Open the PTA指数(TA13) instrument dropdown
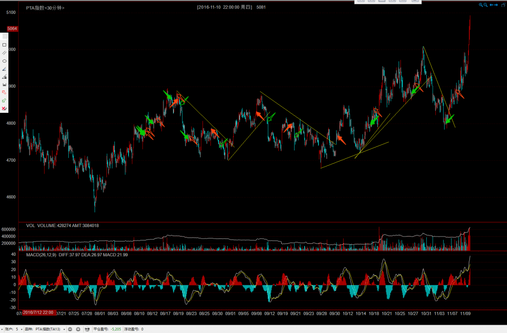The image size is (507, 333). 64,329
